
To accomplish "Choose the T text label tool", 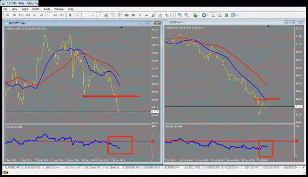I will click(120, 15).
